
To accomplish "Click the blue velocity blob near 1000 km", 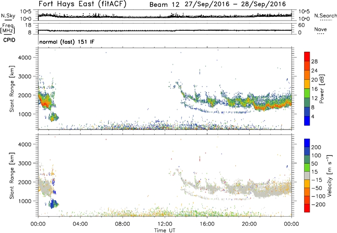I will coord(53,204).
